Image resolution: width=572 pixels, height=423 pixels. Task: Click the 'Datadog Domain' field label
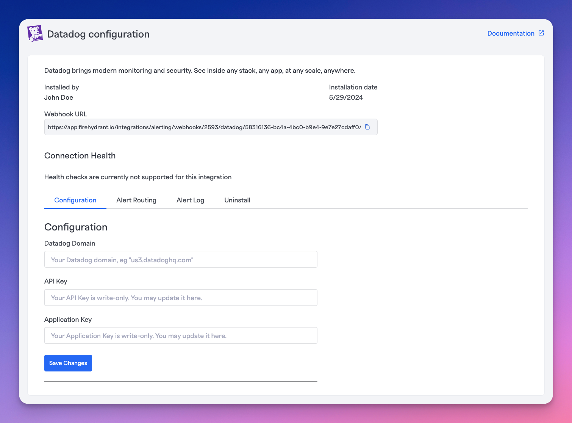(70, 243)
